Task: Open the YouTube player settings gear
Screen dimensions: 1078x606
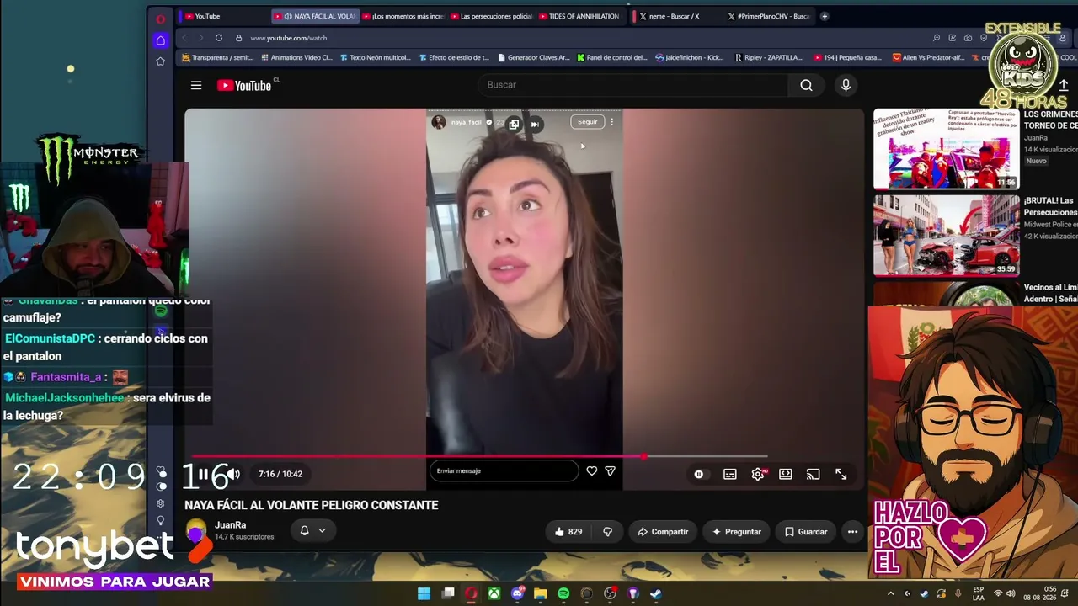Action: [x=758, y=475]
